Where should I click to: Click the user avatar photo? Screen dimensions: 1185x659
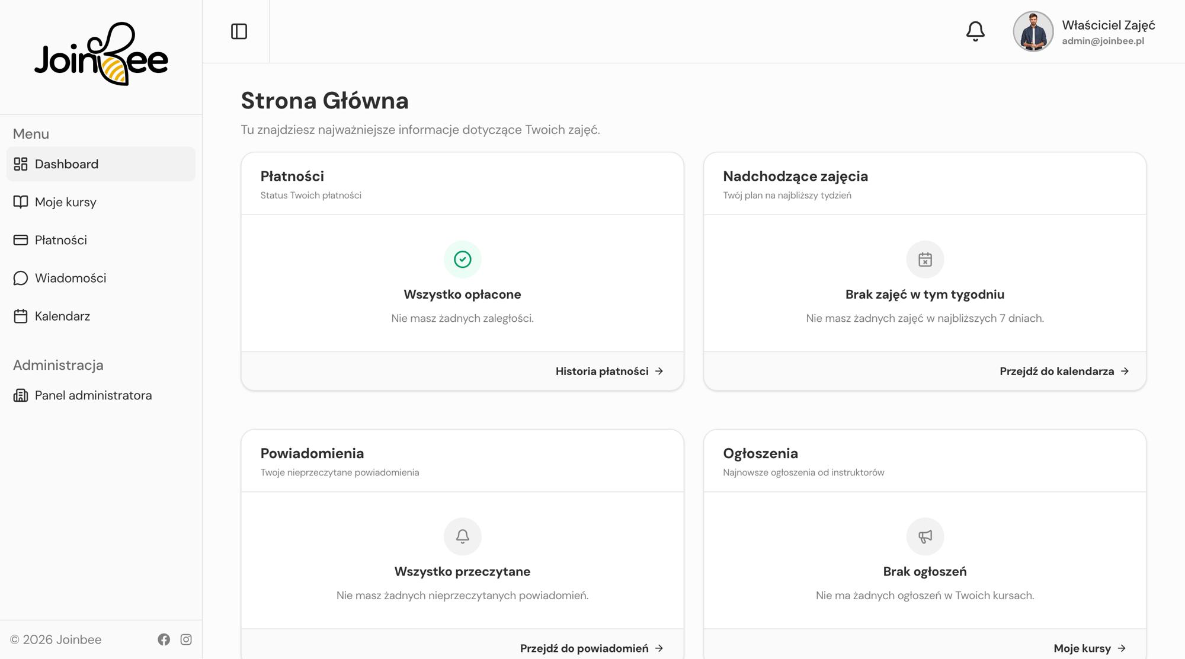1033,31
